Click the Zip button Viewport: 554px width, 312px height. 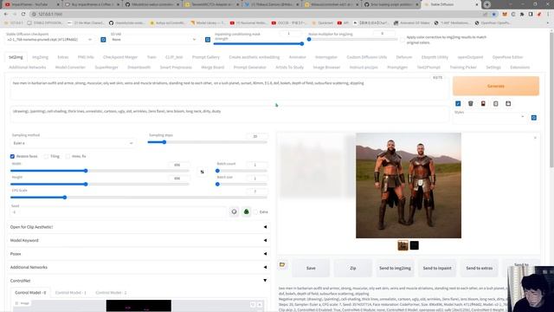353,268
